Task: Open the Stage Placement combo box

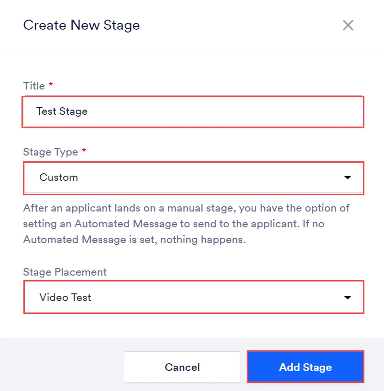Action: click(194, 297)
